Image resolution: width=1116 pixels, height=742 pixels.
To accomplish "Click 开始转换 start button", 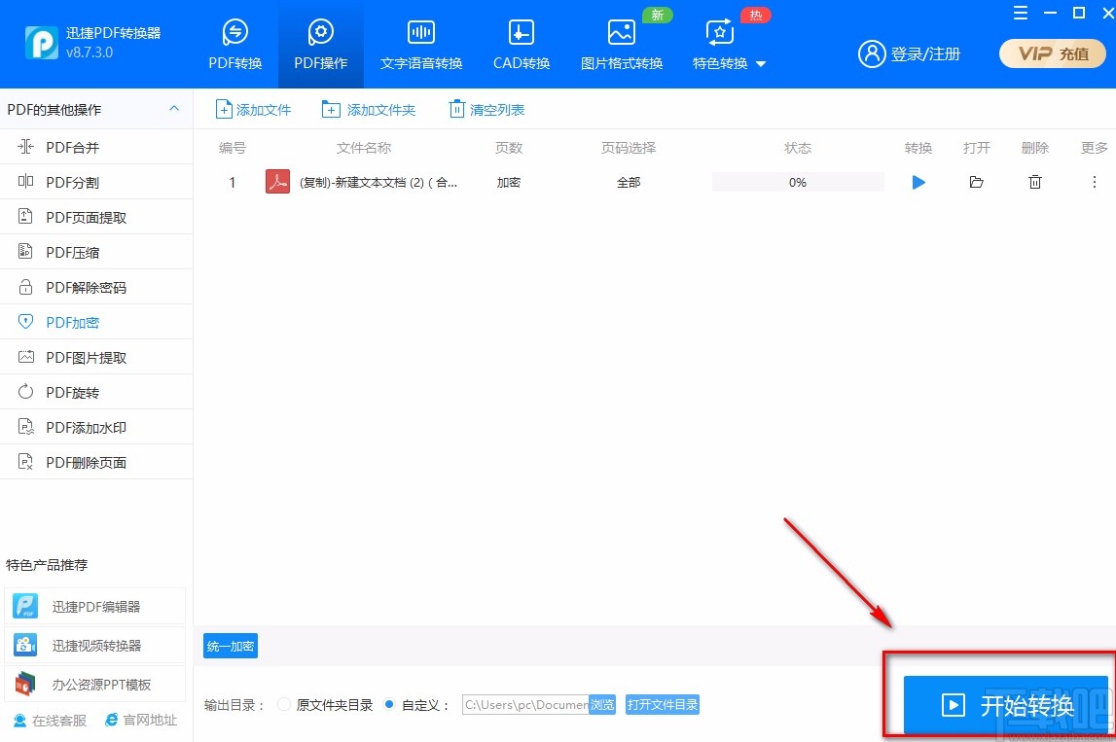I will [1006, 705].
